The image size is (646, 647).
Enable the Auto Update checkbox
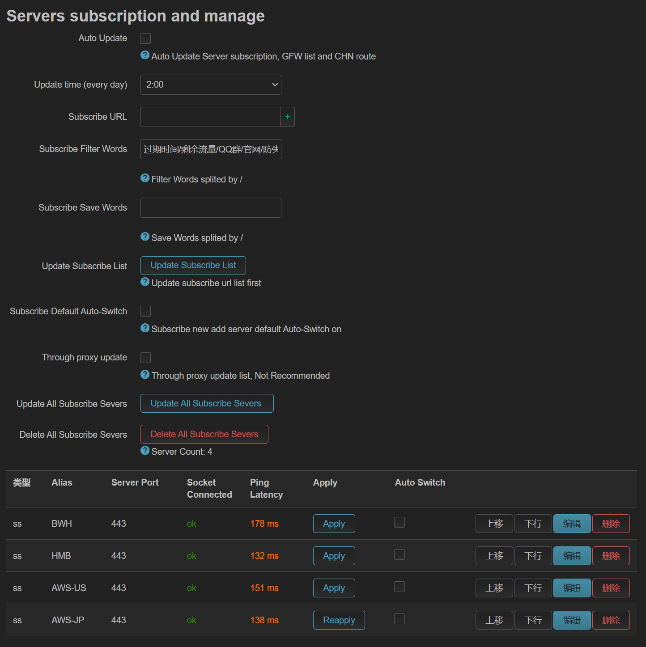[x=145, y=38]
